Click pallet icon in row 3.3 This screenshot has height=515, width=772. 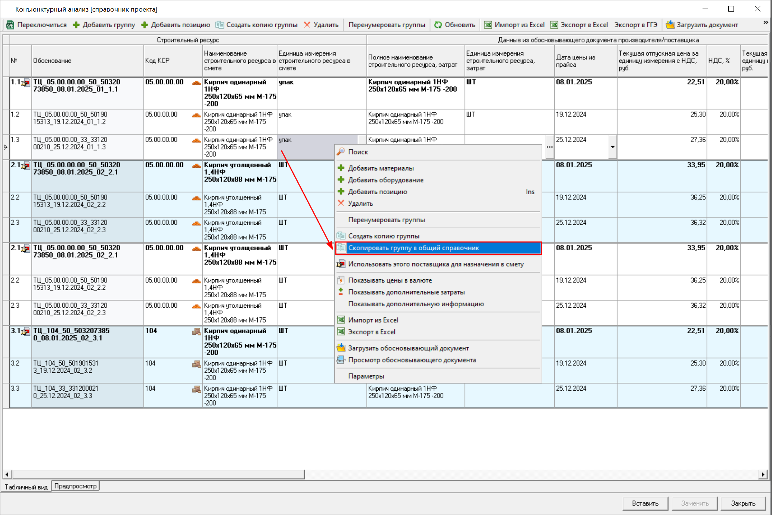pos(196,389)
